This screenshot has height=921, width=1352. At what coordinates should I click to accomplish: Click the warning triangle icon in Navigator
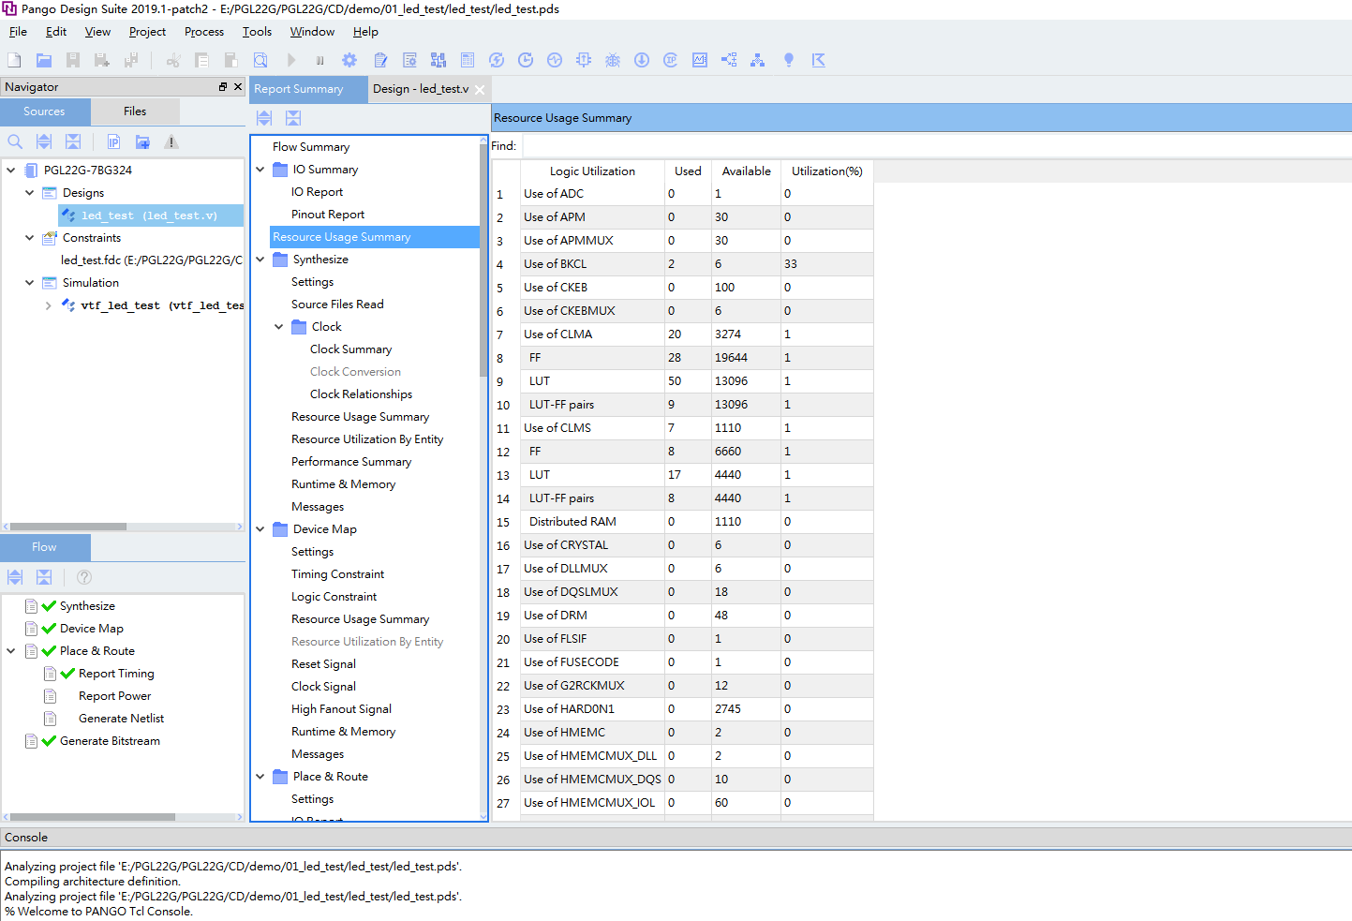(171, 142)
